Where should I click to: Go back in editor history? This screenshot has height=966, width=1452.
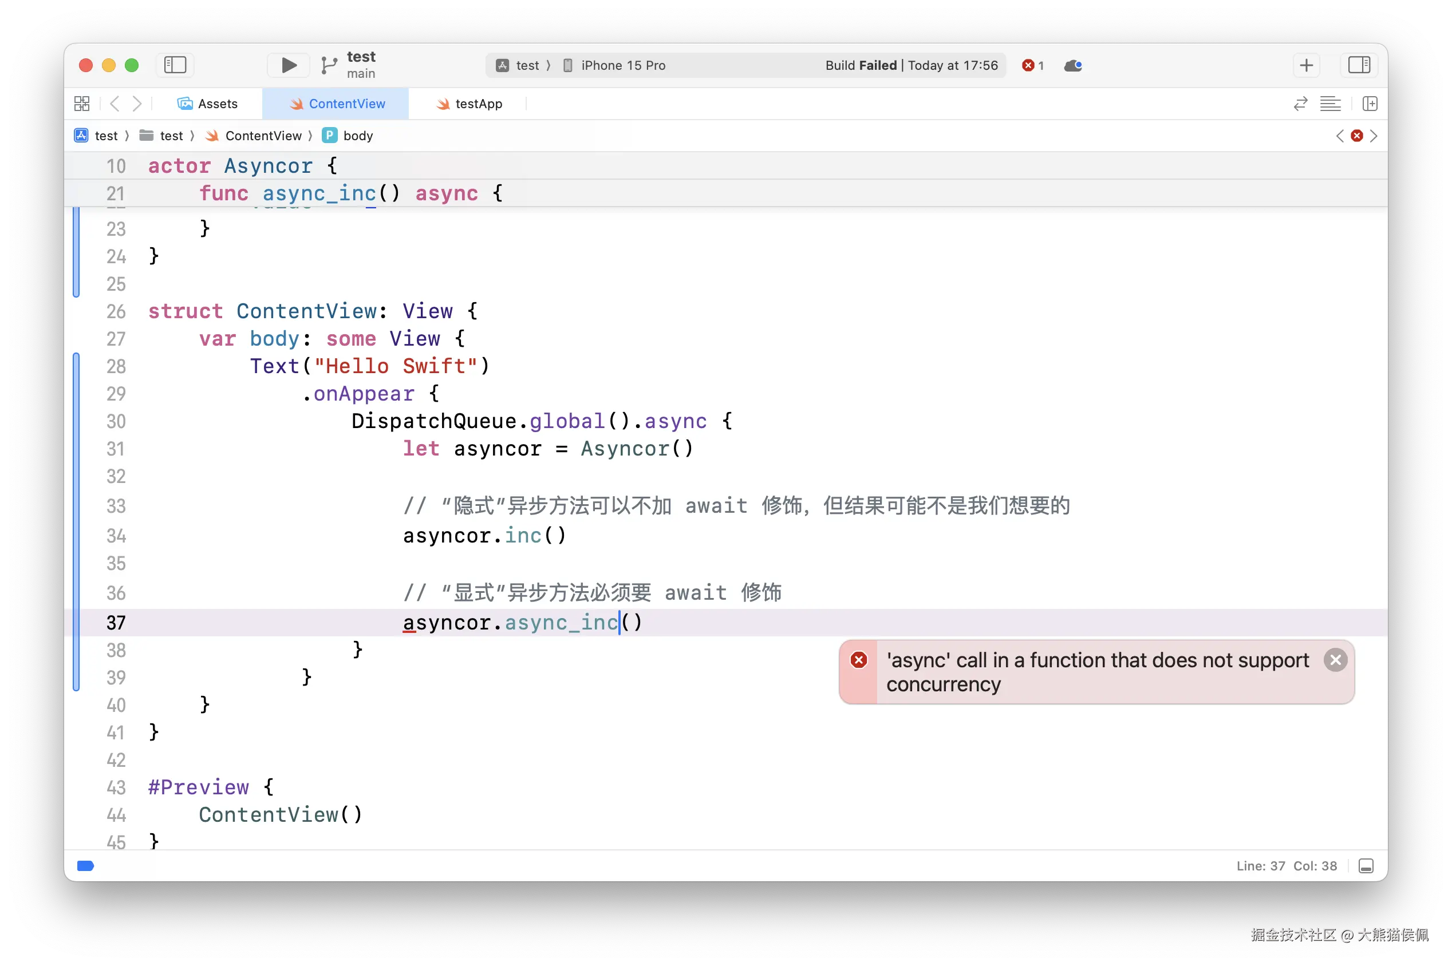point(115,104)
